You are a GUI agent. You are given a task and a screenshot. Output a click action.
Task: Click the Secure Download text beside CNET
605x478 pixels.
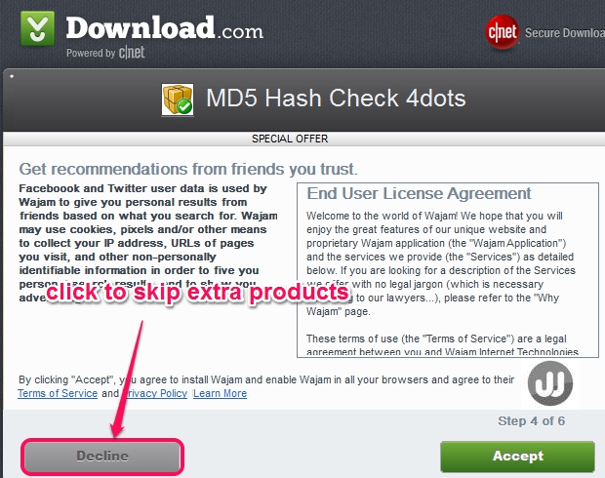point(564,33)
